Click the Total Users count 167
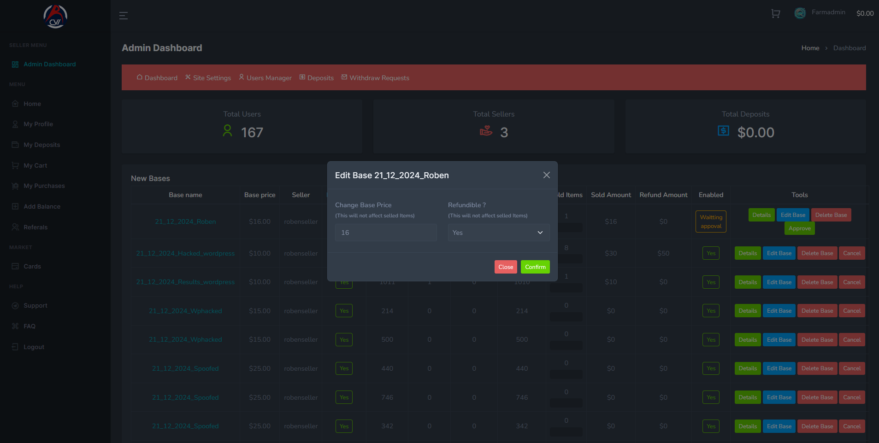The image size is (879, 443). pos(252,133)
